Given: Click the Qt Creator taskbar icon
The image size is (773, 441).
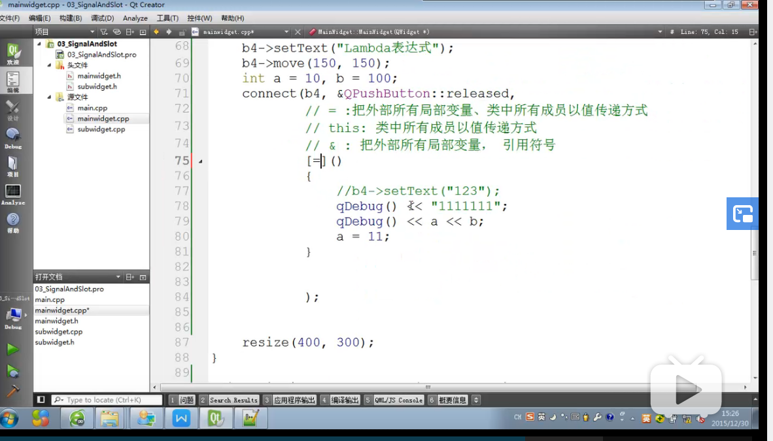Looking at the screenshot, I should click(x=215, y=418).
